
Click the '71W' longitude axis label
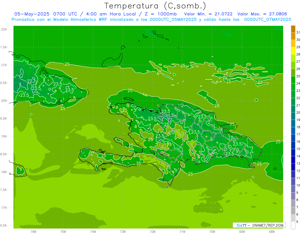[x=182, y=232]
